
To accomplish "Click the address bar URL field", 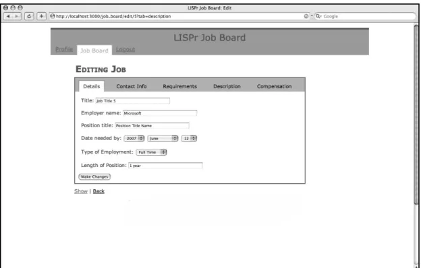I will coord(179,16).
